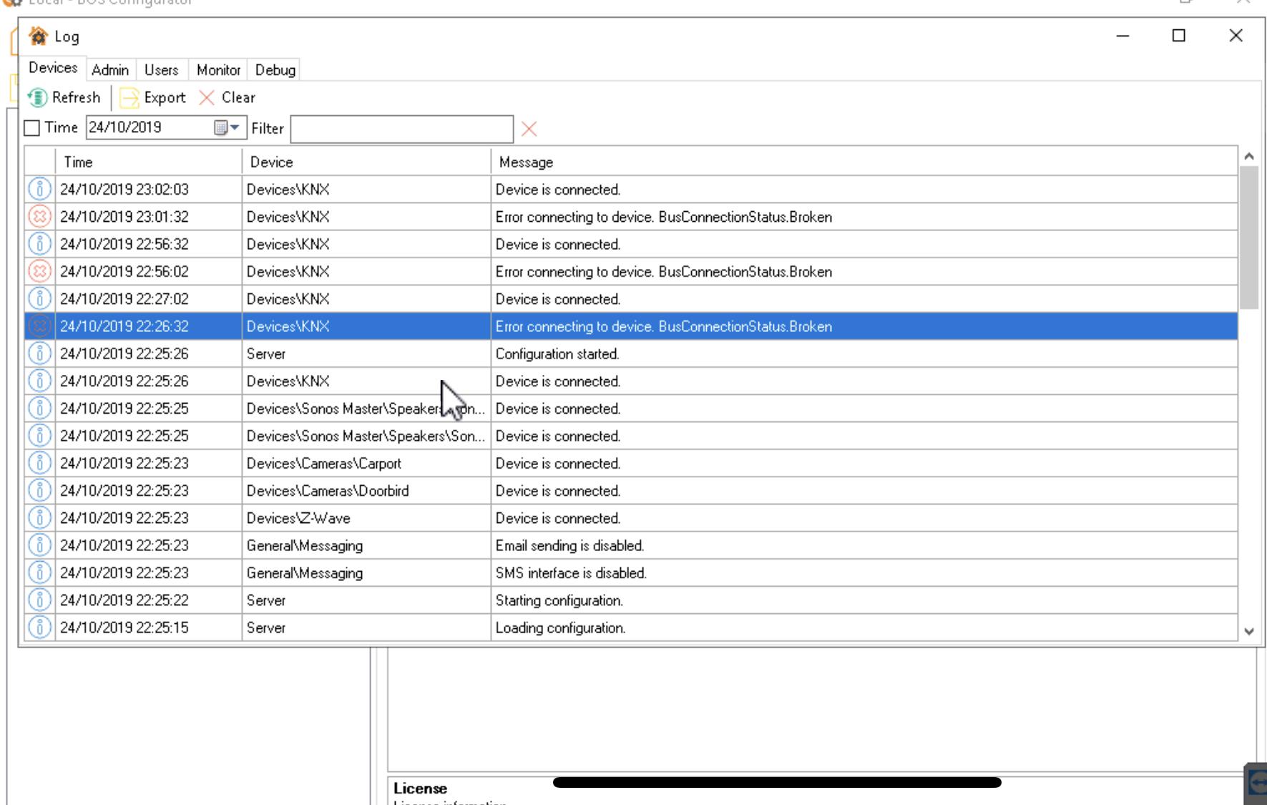
Task: Click the Message column header
Action: click(x=862, y=162)
